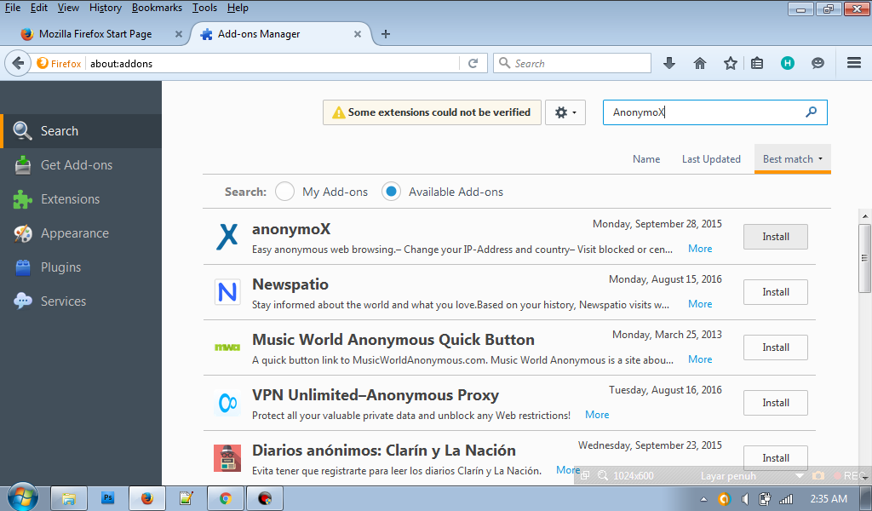Click the volume speaker tray icon
872x511 pixels.
744,499
